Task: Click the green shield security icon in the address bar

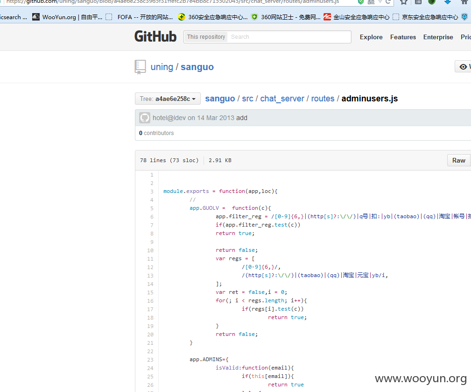Action: [361, 2]
